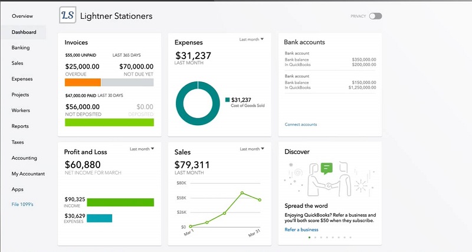472x252 pixels.
Task: Go to Overview in the sidebar
Action: point(22,16)
